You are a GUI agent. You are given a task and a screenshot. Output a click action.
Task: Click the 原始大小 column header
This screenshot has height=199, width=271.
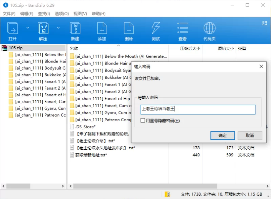point(226,49)
